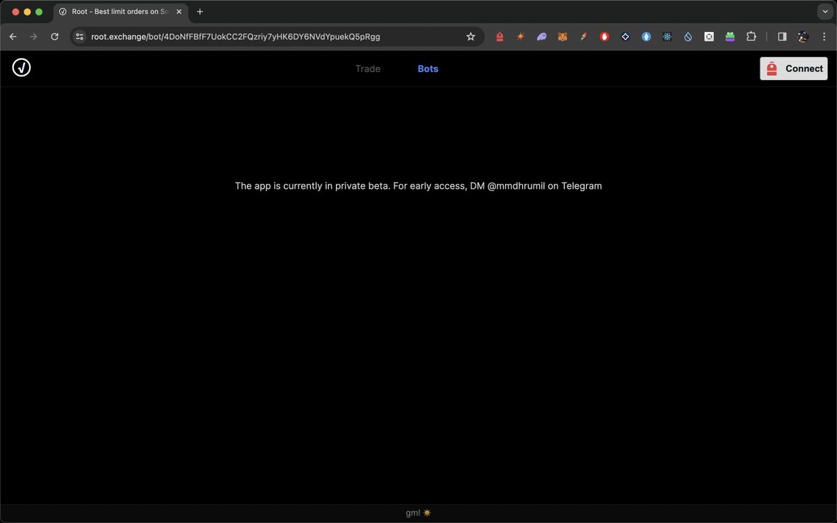Go back in browser history
837x523 pixels.
tap(13, 37)
